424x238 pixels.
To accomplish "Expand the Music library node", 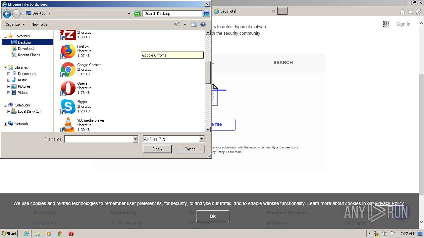I will pyautogui.click(x=9, y=80).
